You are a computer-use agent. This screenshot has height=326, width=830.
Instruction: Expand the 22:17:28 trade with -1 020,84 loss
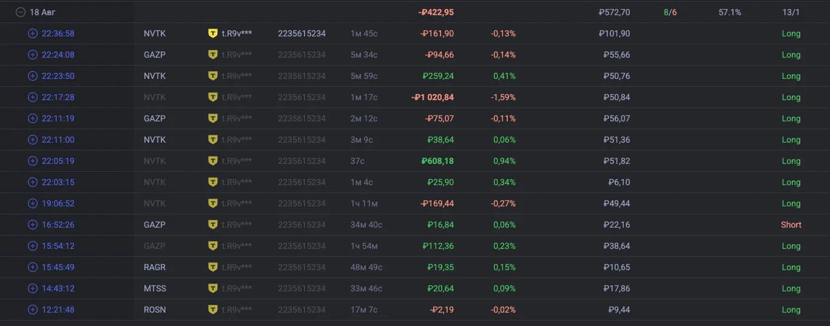coord(33,97)
